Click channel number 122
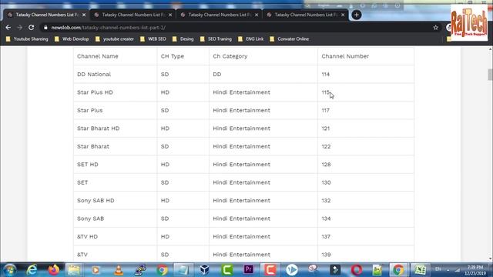The height and width of the screenshot is (277, 493). [326, 147]
